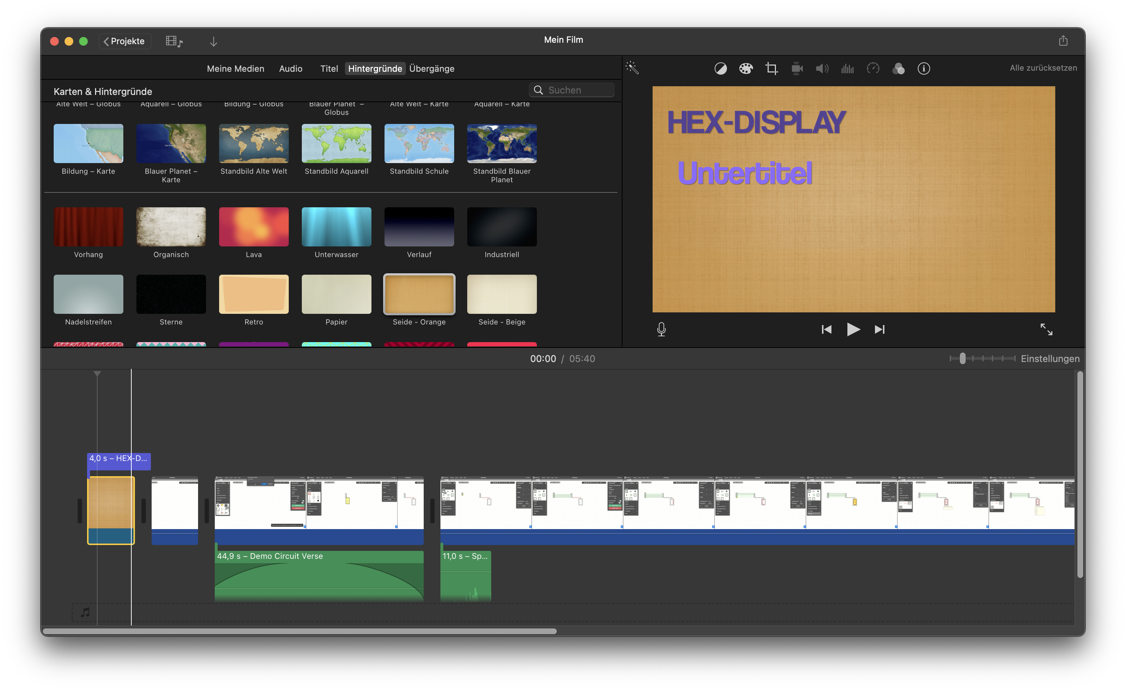Toggle the media browser library icon
This screenshot has height=690, width=1126.
tap(174, 41)
